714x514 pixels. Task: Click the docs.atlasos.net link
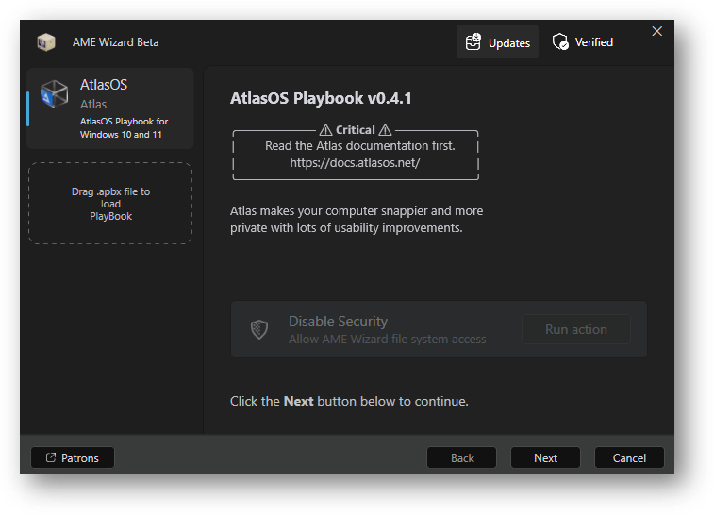355,162
